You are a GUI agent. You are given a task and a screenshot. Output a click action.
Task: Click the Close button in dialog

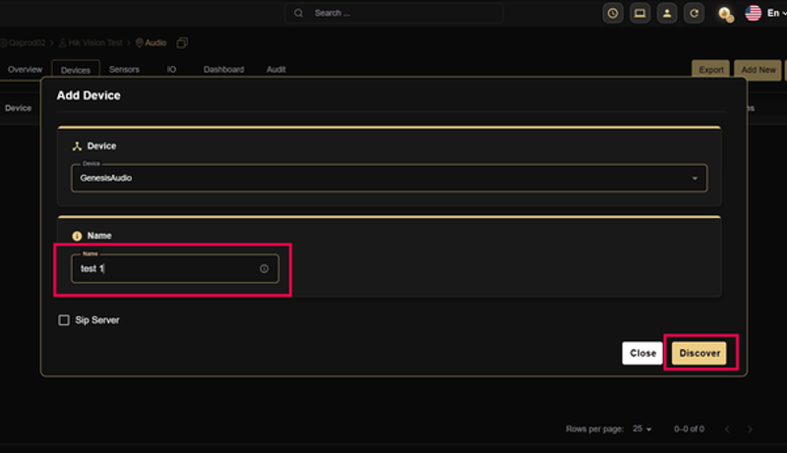642,354
